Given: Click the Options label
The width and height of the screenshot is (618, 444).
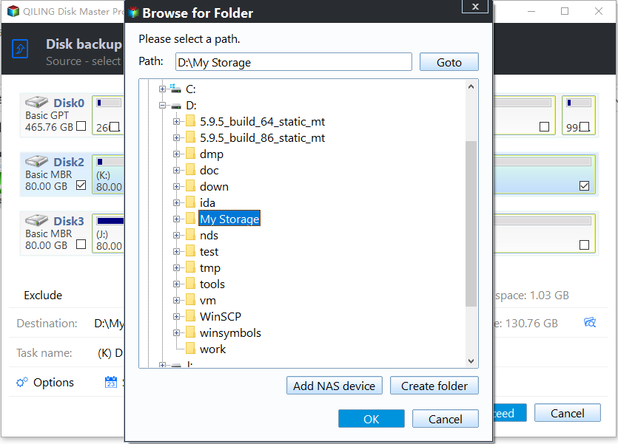Looking at the screenshot, I should [x=53, y=382].
